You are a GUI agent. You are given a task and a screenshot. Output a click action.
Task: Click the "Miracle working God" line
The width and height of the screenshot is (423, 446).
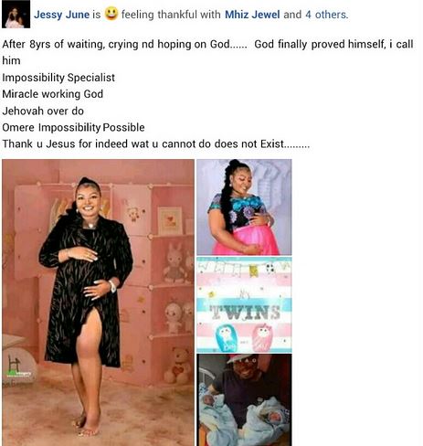pos(53,94)
